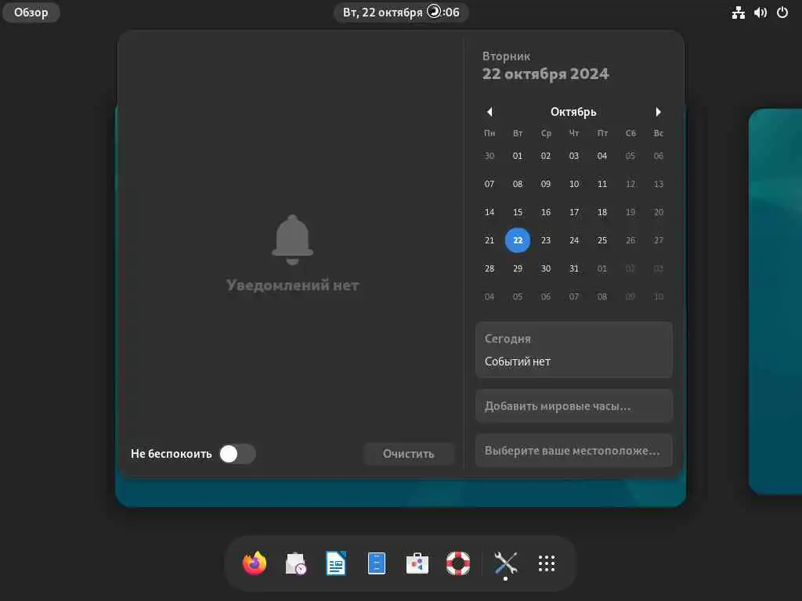This screenshot has width=802, height=601.
Task: Go to next month in calendar
Action: (658, 111)
